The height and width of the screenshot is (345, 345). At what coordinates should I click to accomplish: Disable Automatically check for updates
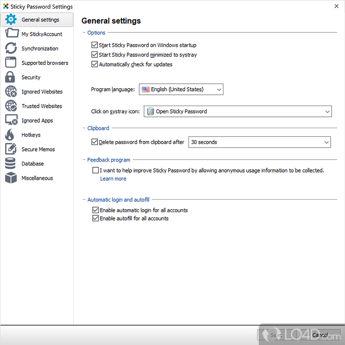pos(94,64)
